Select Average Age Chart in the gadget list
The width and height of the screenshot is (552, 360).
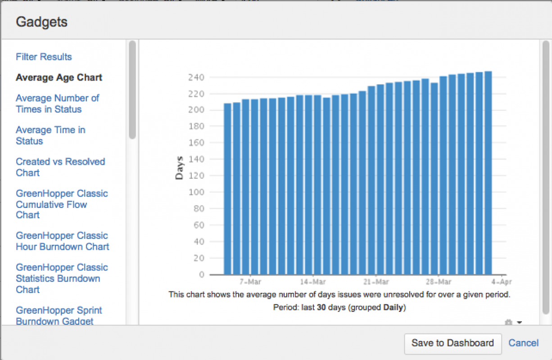[59, 77]
